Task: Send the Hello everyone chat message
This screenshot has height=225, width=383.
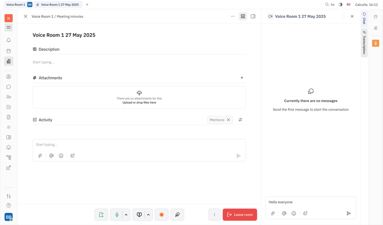Action: pyautogui.click(x=349, y=214)
